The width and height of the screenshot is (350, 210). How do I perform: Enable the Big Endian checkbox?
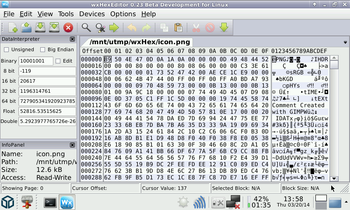click(42, 49)
